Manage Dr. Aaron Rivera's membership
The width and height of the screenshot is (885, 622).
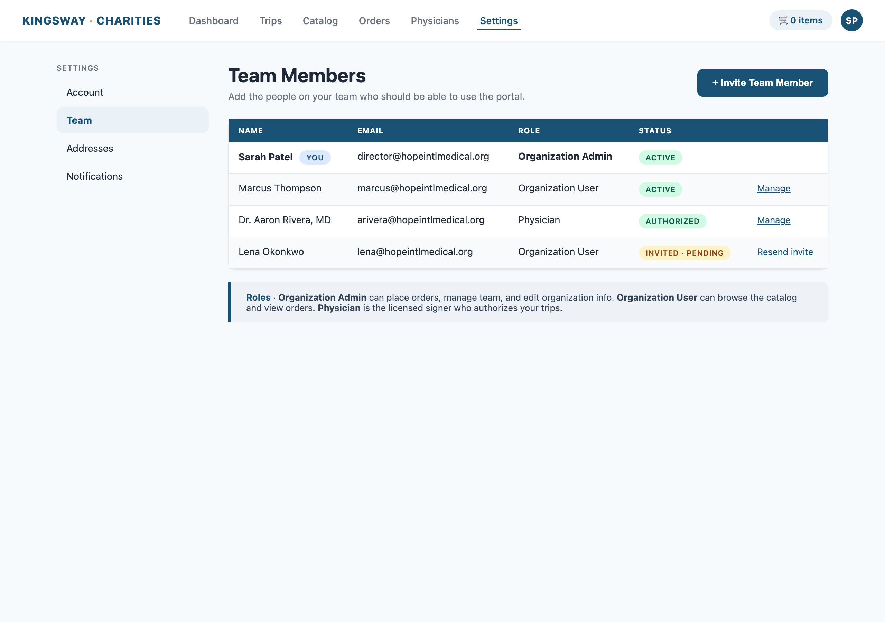coord(774,220)
